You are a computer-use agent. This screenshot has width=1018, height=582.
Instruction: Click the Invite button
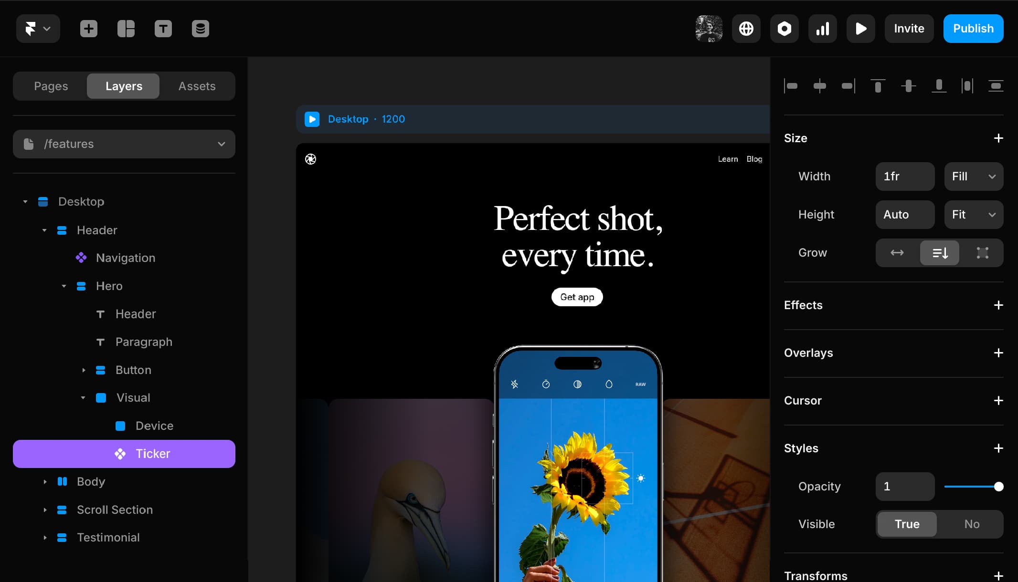click(x=909, y=29)
